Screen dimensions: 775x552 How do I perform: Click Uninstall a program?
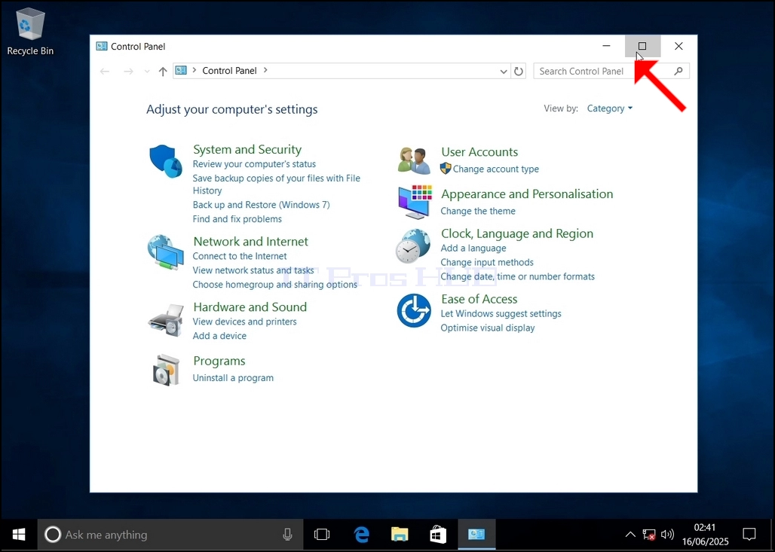tap(233, 378)
